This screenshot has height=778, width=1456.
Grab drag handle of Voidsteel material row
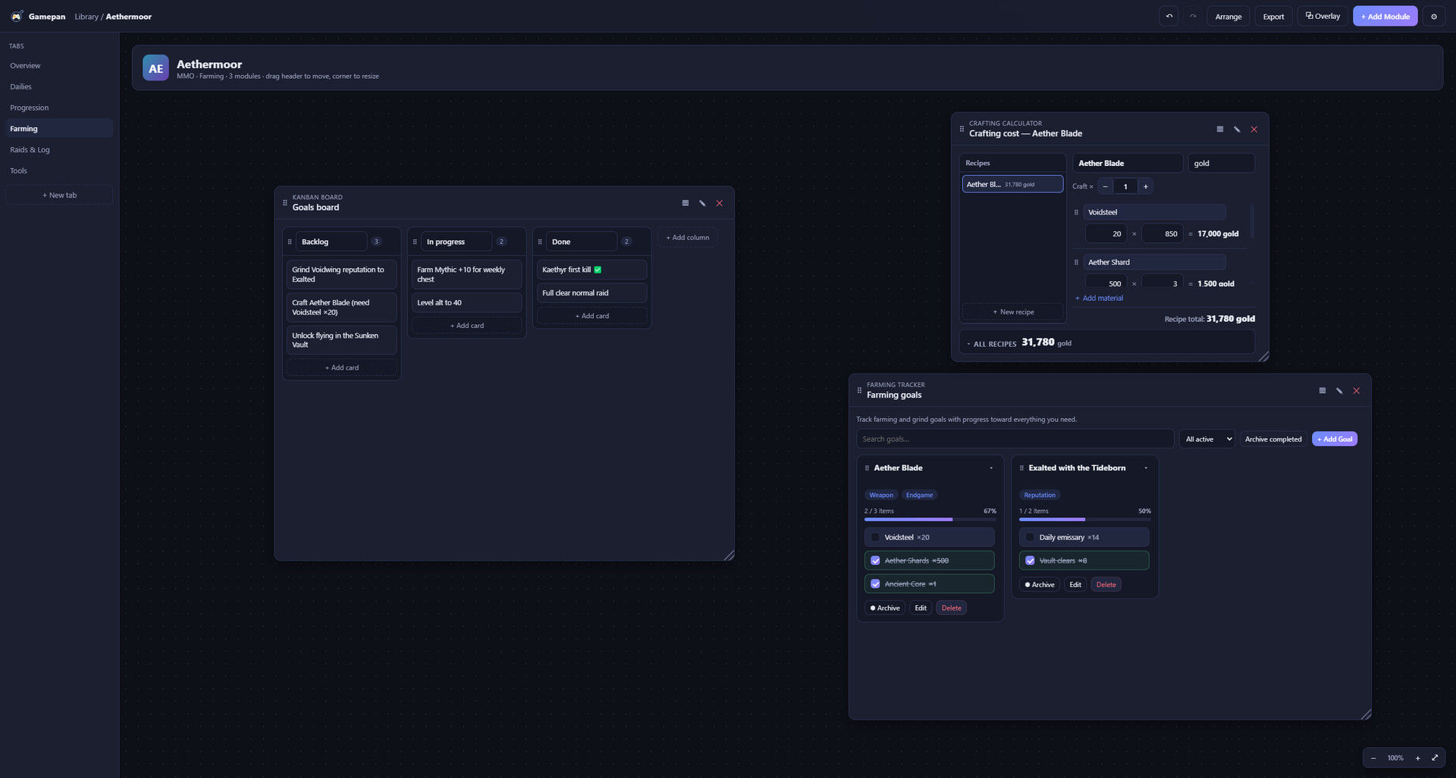coord(1076,212)
